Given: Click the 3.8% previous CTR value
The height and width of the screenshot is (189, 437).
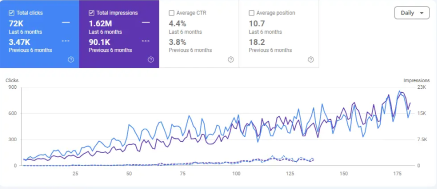Looking at the screenshot, I should pos(177,42).
